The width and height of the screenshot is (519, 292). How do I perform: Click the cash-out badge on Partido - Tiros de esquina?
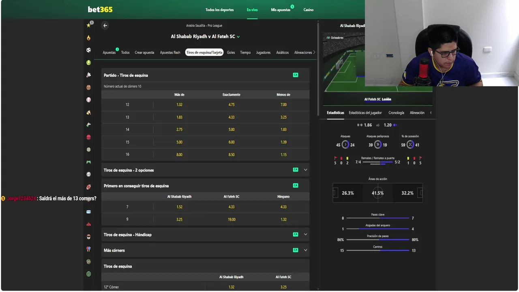tap(296, 75)
